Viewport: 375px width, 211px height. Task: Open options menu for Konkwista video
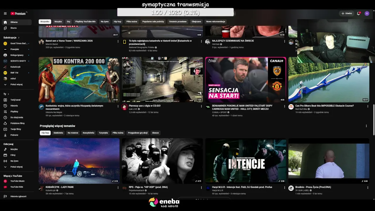pyautogui.click(x=118, y=106)
